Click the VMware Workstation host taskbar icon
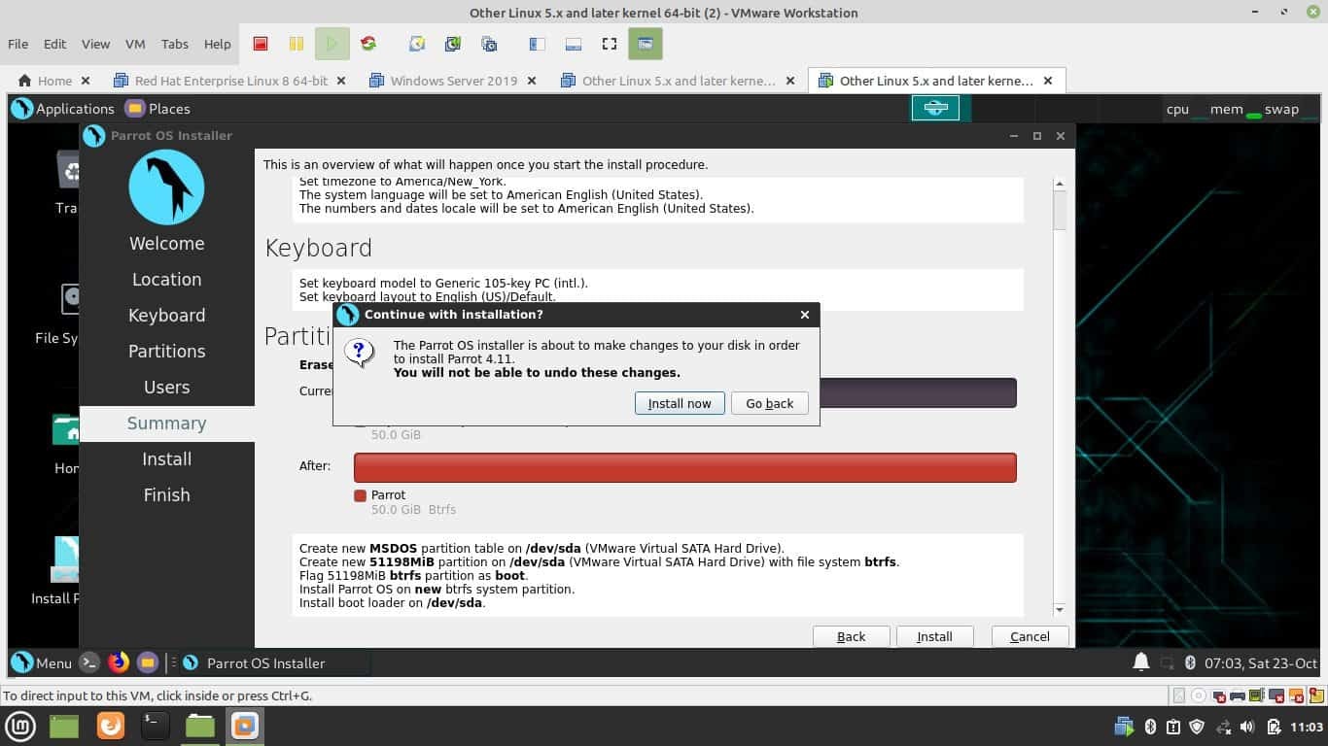This screenshot has height=746, width=1328. 244,726
